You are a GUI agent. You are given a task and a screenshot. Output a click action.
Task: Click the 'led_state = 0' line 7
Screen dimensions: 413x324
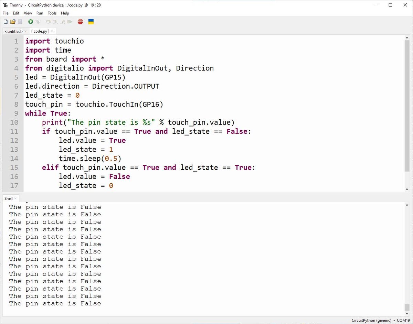point(52,95)
